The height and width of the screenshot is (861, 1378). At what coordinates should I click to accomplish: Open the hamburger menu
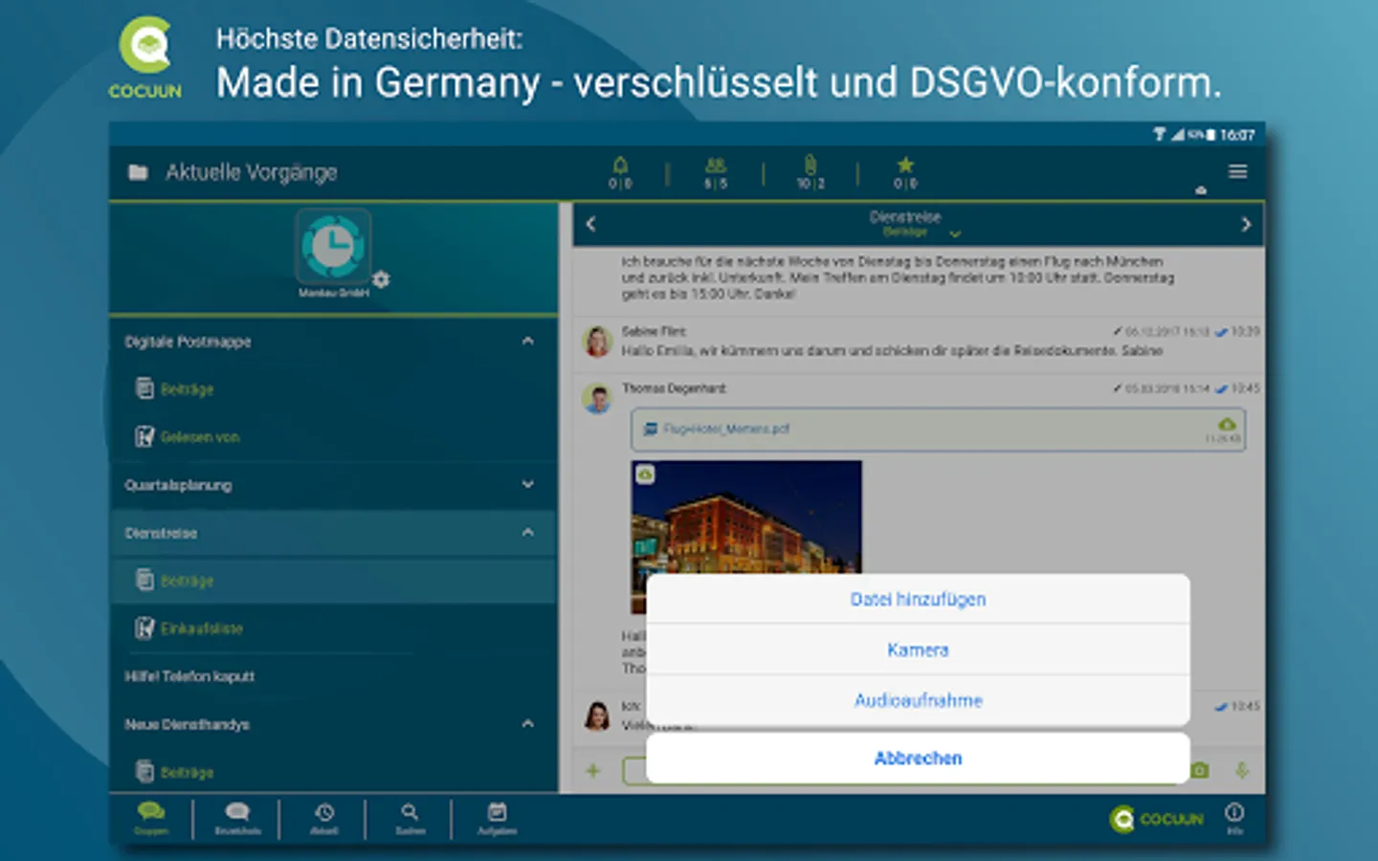pos(1237,171)
